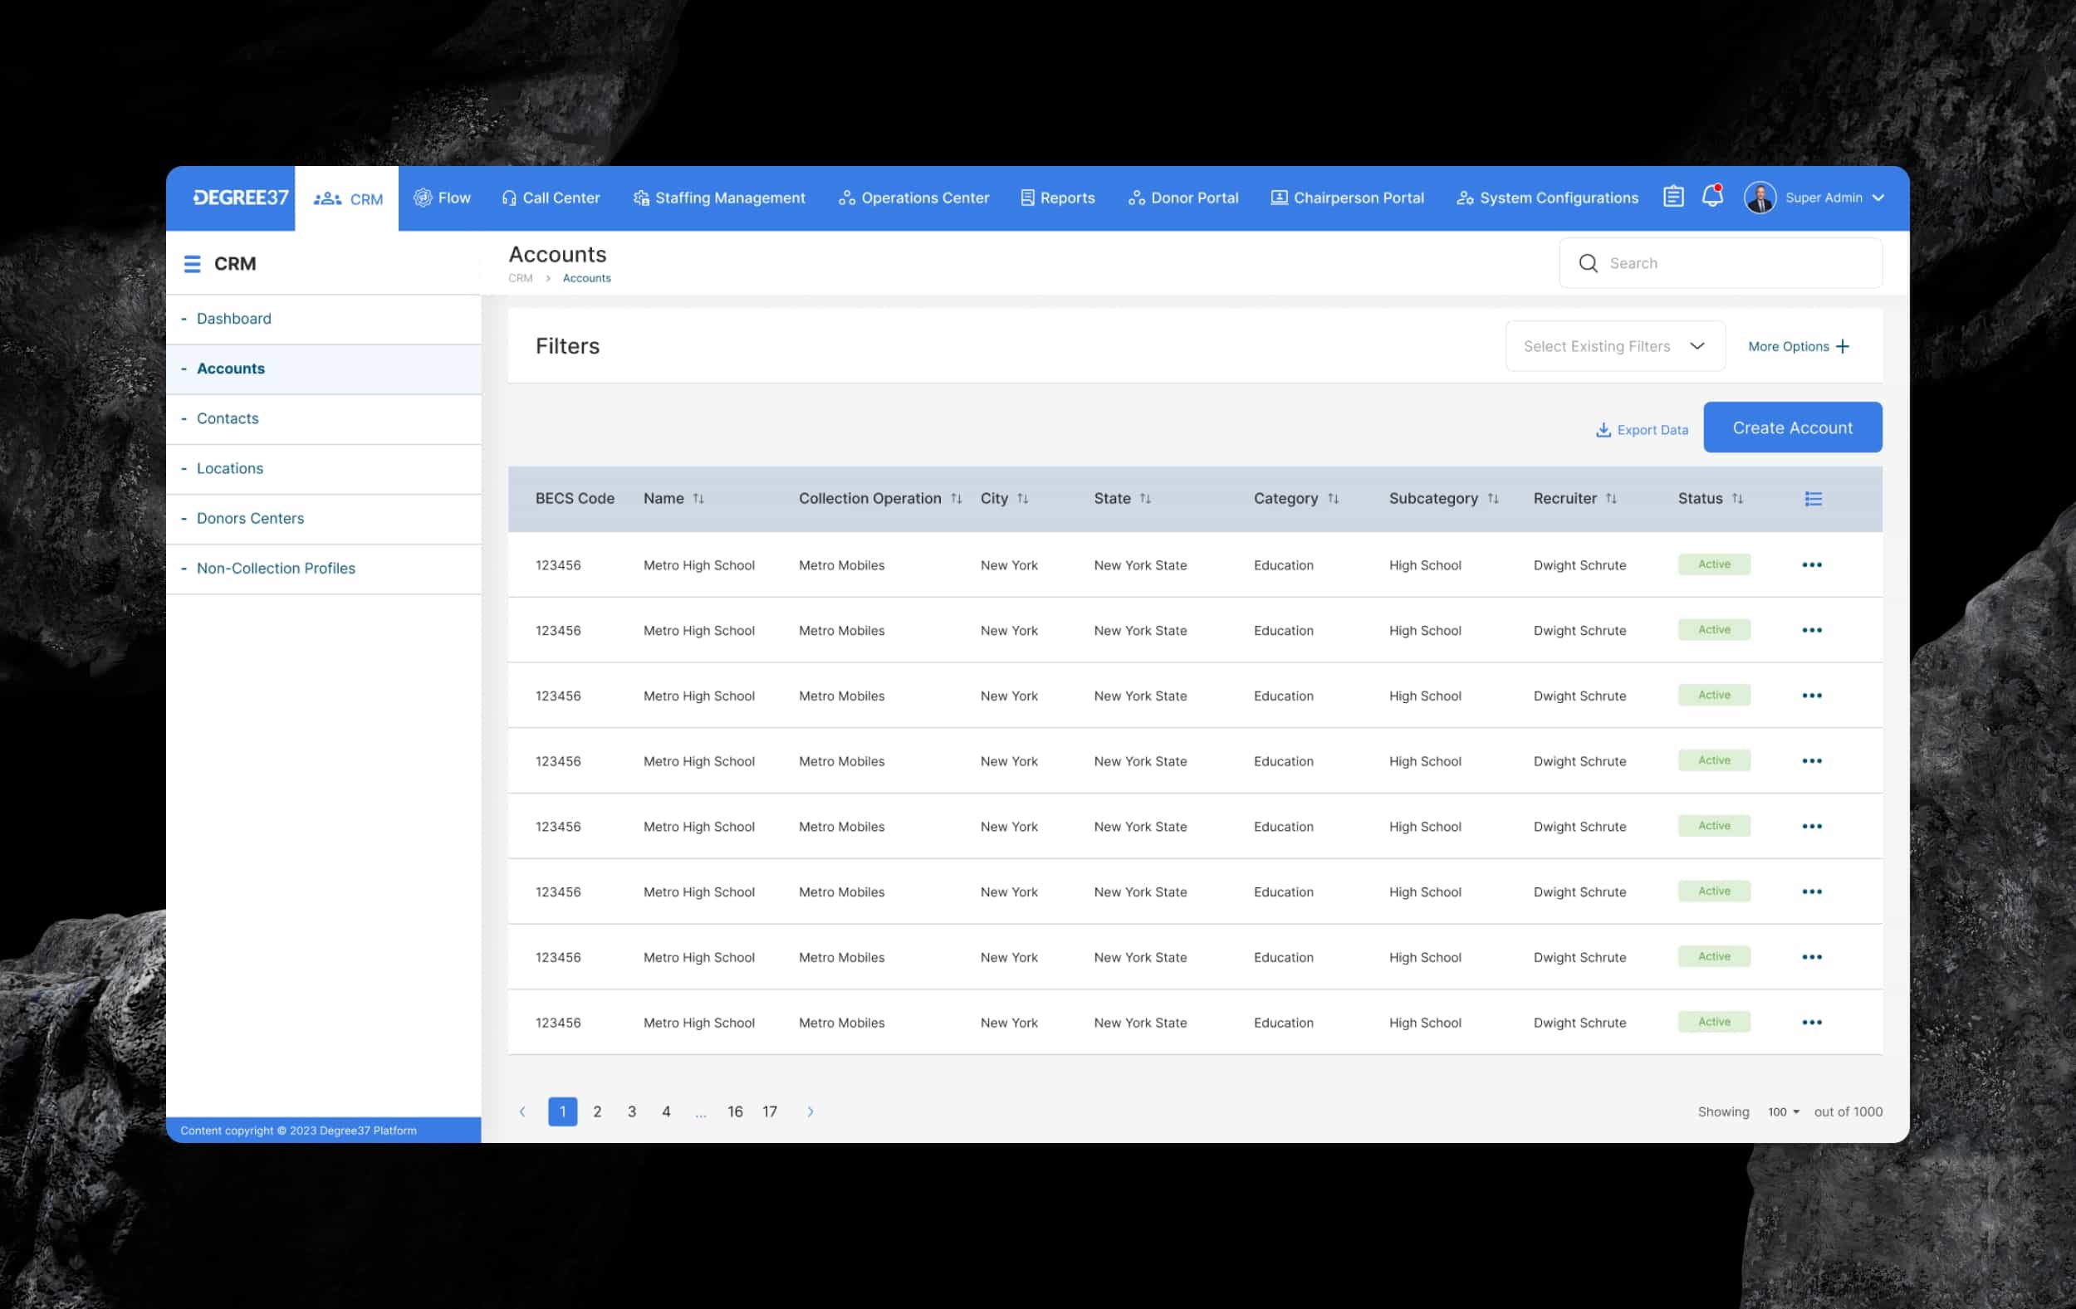Click into the Search input field

1733,264
